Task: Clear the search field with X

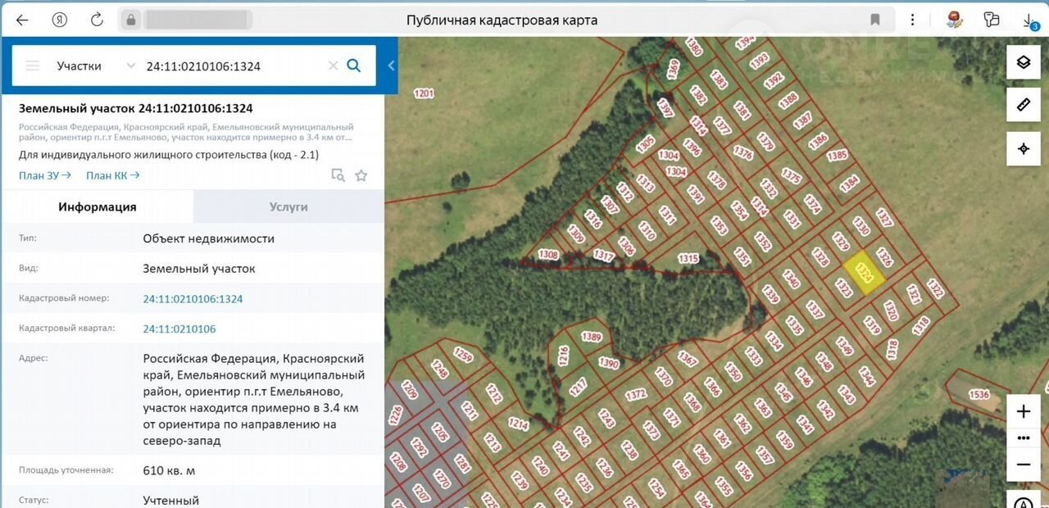Action: point(333,66)
